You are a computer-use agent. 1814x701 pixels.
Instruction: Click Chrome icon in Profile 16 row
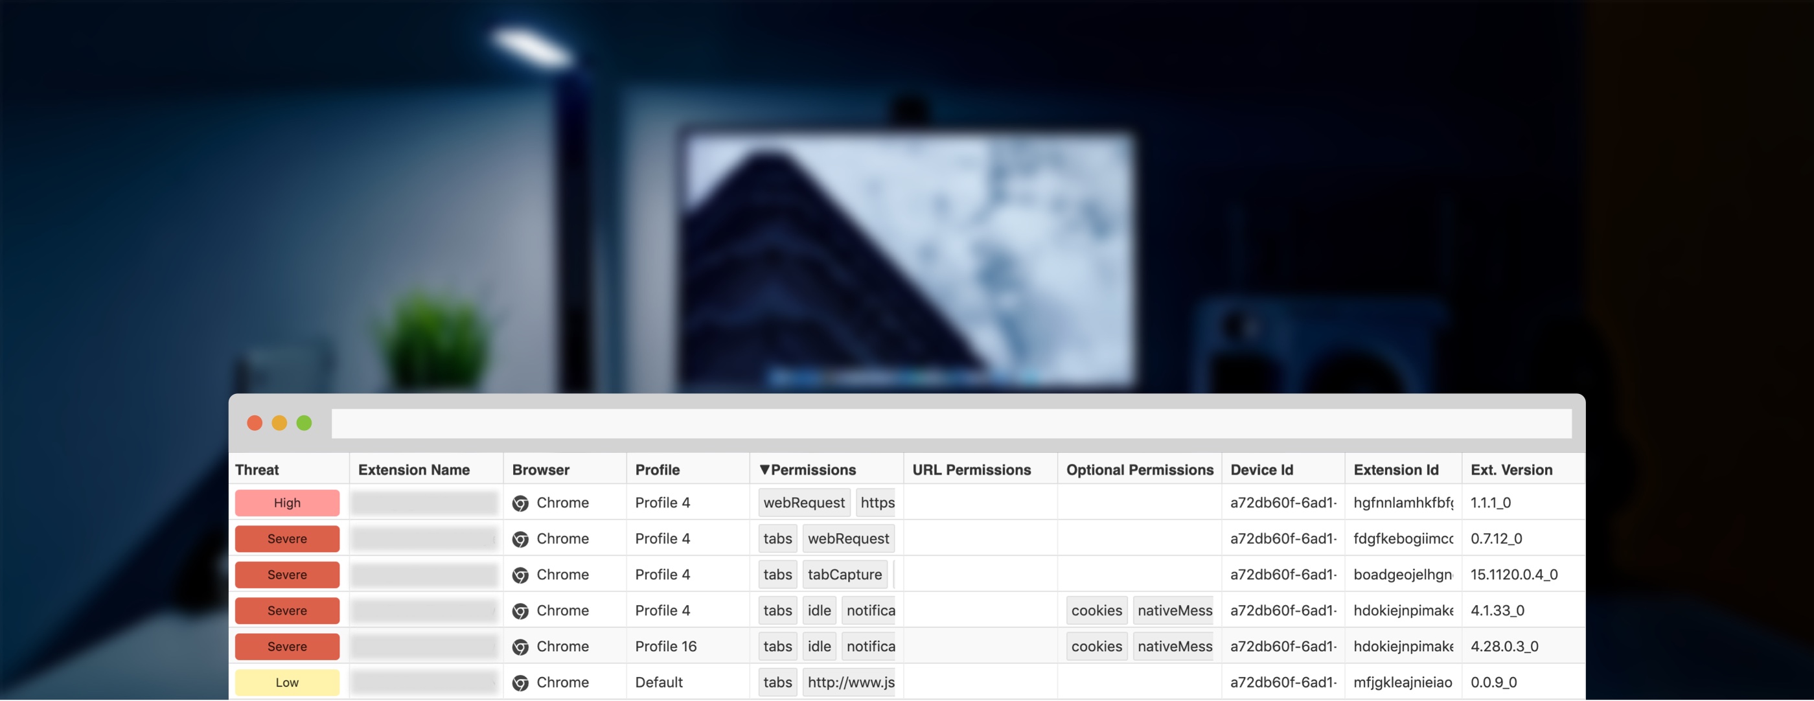coord(520,647)
